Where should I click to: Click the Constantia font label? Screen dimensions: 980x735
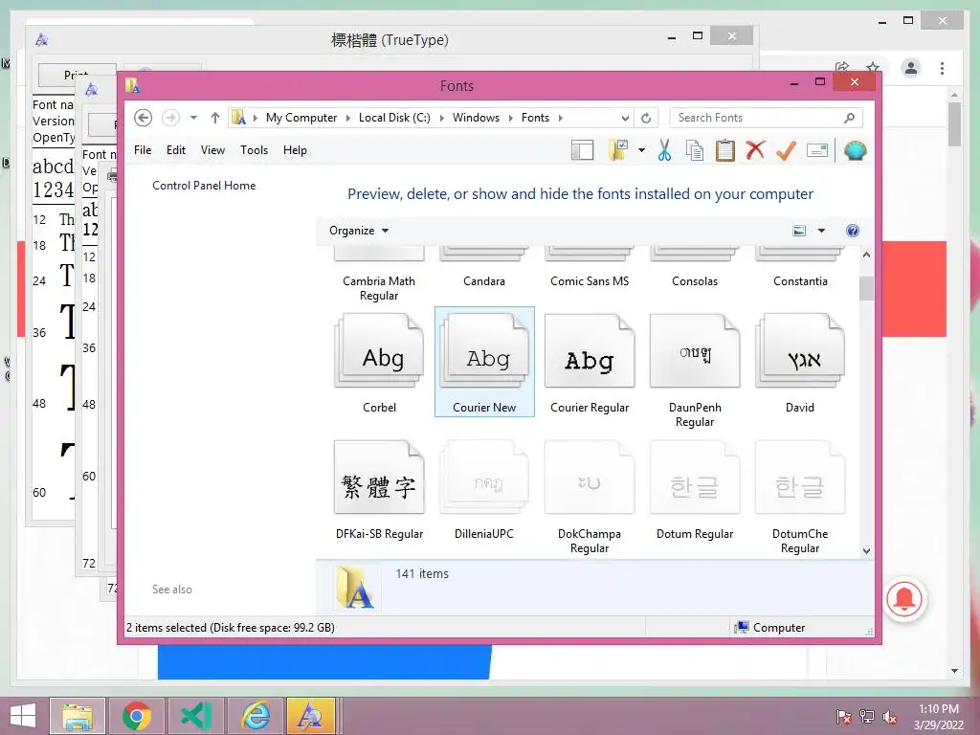click(800, 281)
